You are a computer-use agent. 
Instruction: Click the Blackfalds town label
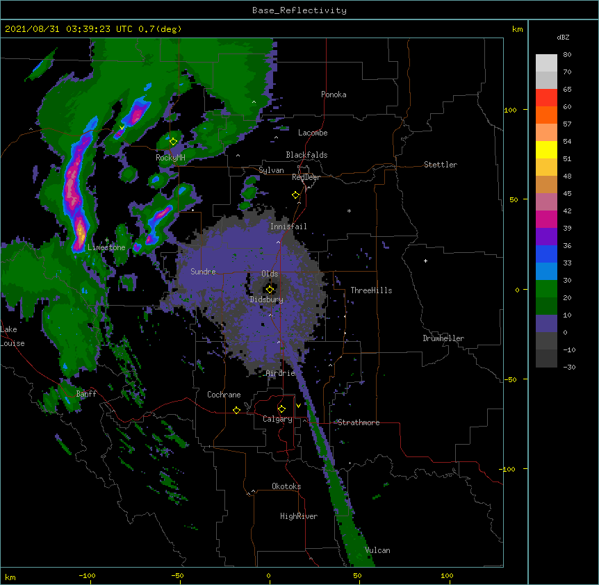tap(306, 155)
